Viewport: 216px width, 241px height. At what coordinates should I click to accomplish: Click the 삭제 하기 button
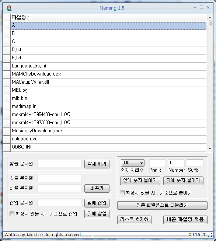(97, 164)
